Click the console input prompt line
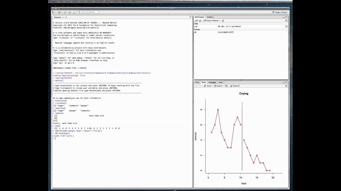341x191 pixels. pyautogui.click(x=122, y=138)
